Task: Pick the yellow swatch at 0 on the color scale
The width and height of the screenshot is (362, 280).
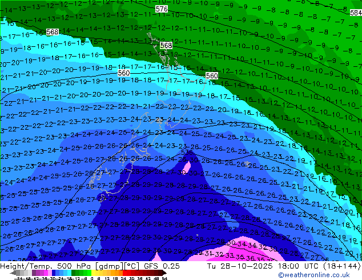Action: [x=93, y=273]
